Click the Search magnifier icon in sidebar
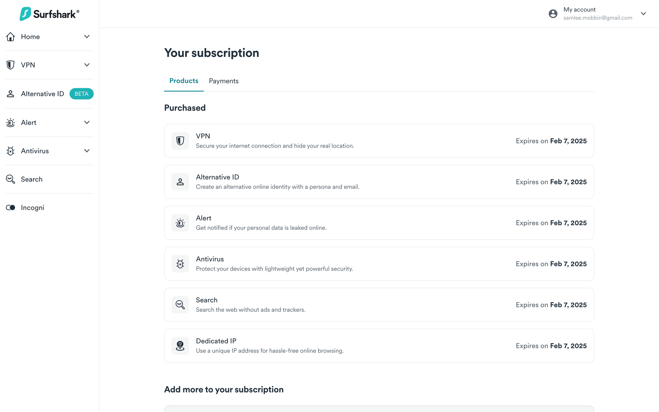 pyautogui.click(x=11, y=179)
